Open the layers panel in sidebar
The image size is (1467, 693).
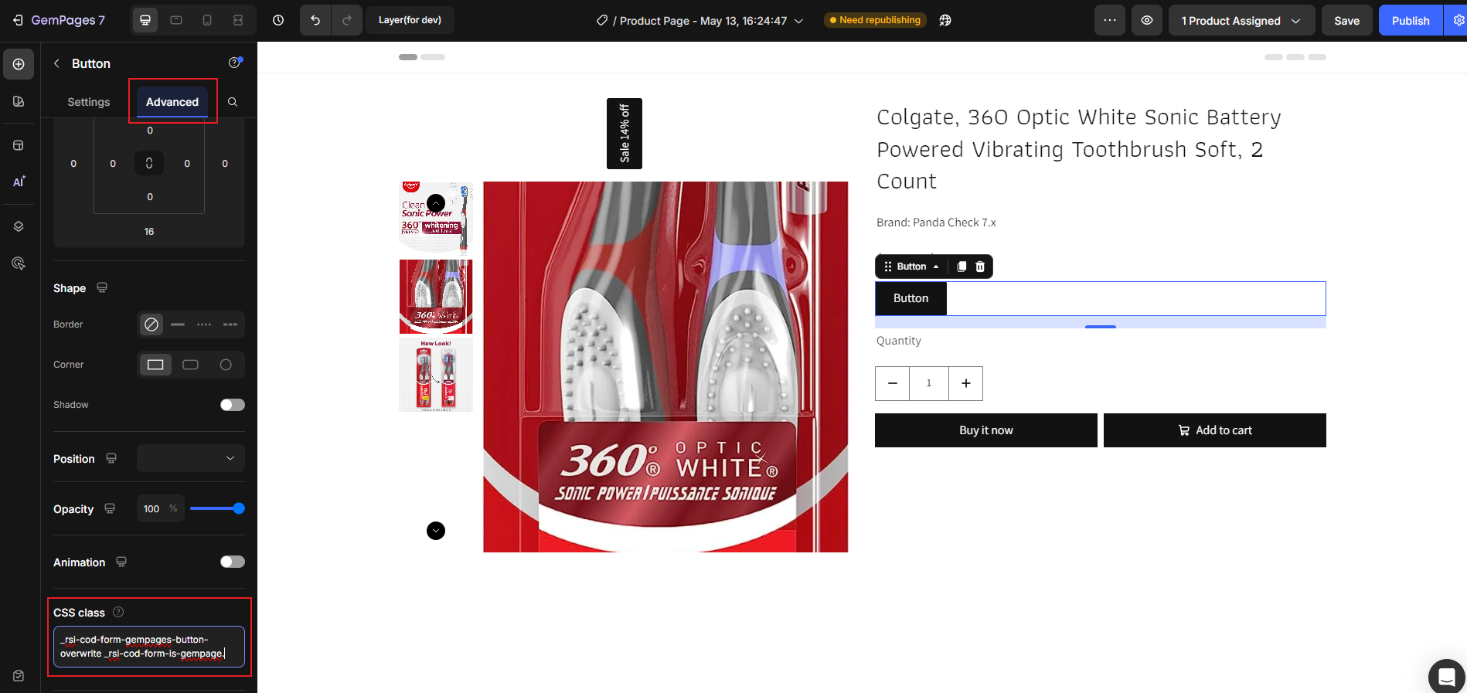[x=19, y=226]
